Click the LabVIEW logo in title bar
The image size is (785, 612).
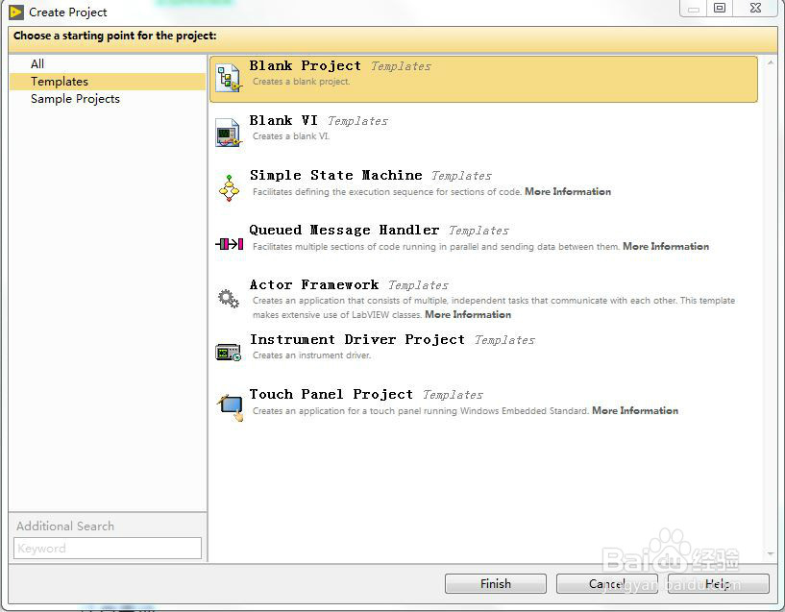tap(16, 12)
